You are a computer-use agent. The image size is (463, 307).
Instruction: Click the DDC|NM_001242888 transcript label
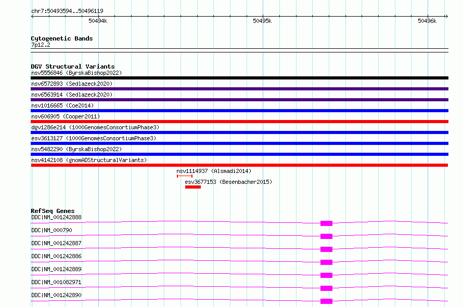pos(56,217)
